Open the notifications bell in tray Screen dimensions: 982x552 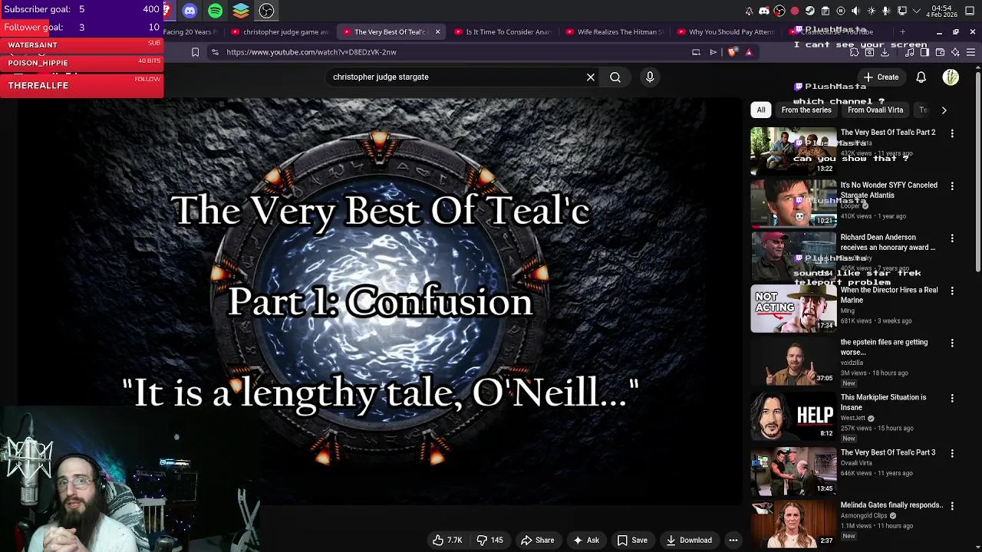[749, 11]
